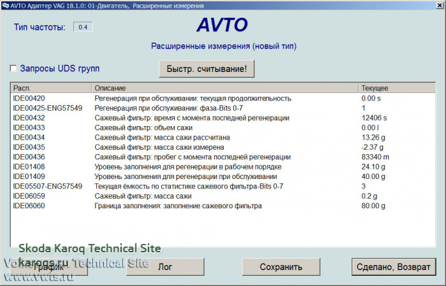This screenshot has width=446, height=286.
Task: Click the value 83340 m
Action: click(375, 157)
